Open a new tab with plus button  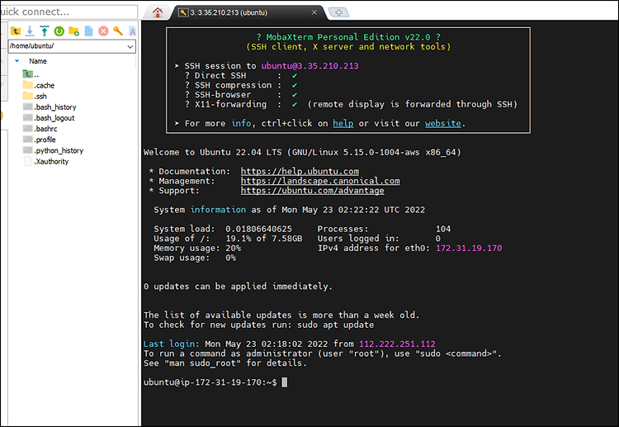[x=338, y=12]
